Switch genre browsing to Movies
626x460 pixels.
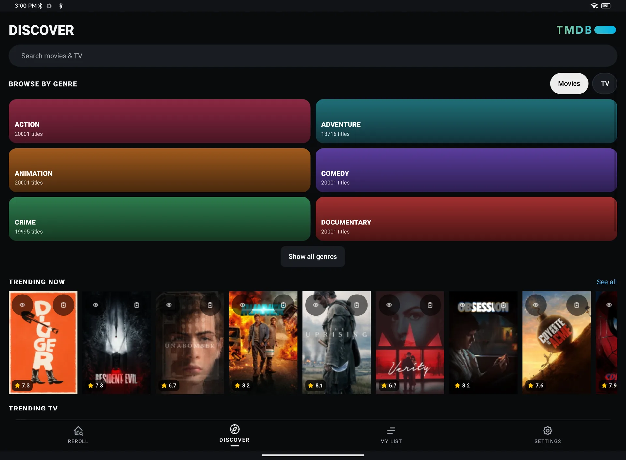[x=569, y=84]
